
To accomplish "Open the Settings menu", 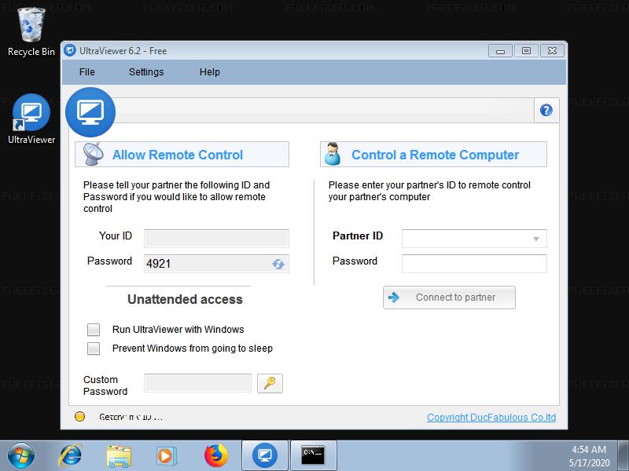I will [146, 72].
